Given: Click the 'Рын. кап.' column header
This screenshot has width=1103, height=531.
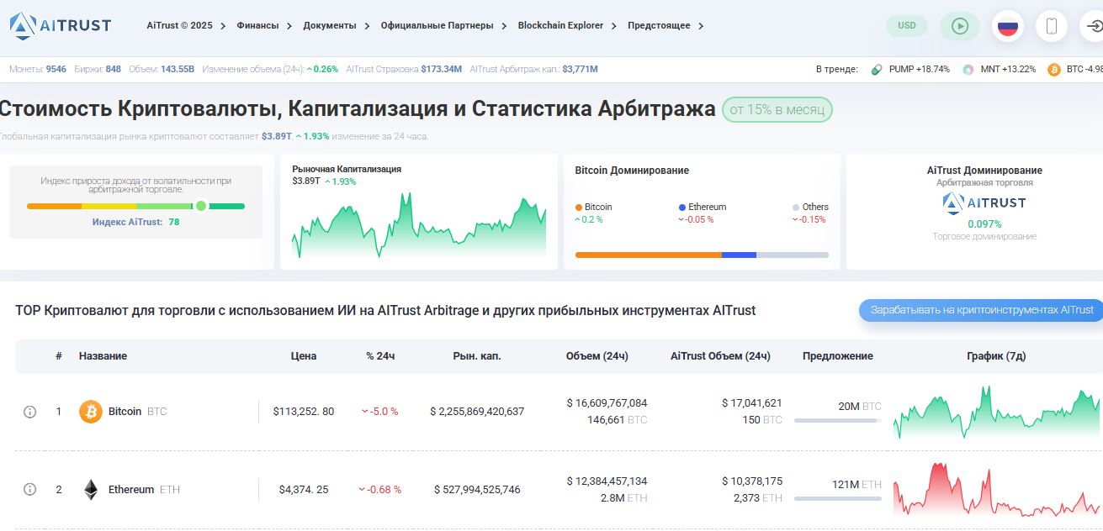Looking at the screenshot, I should 477,356.
